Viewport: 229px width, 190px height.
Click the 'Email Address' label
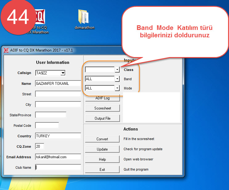click(19, 157)
